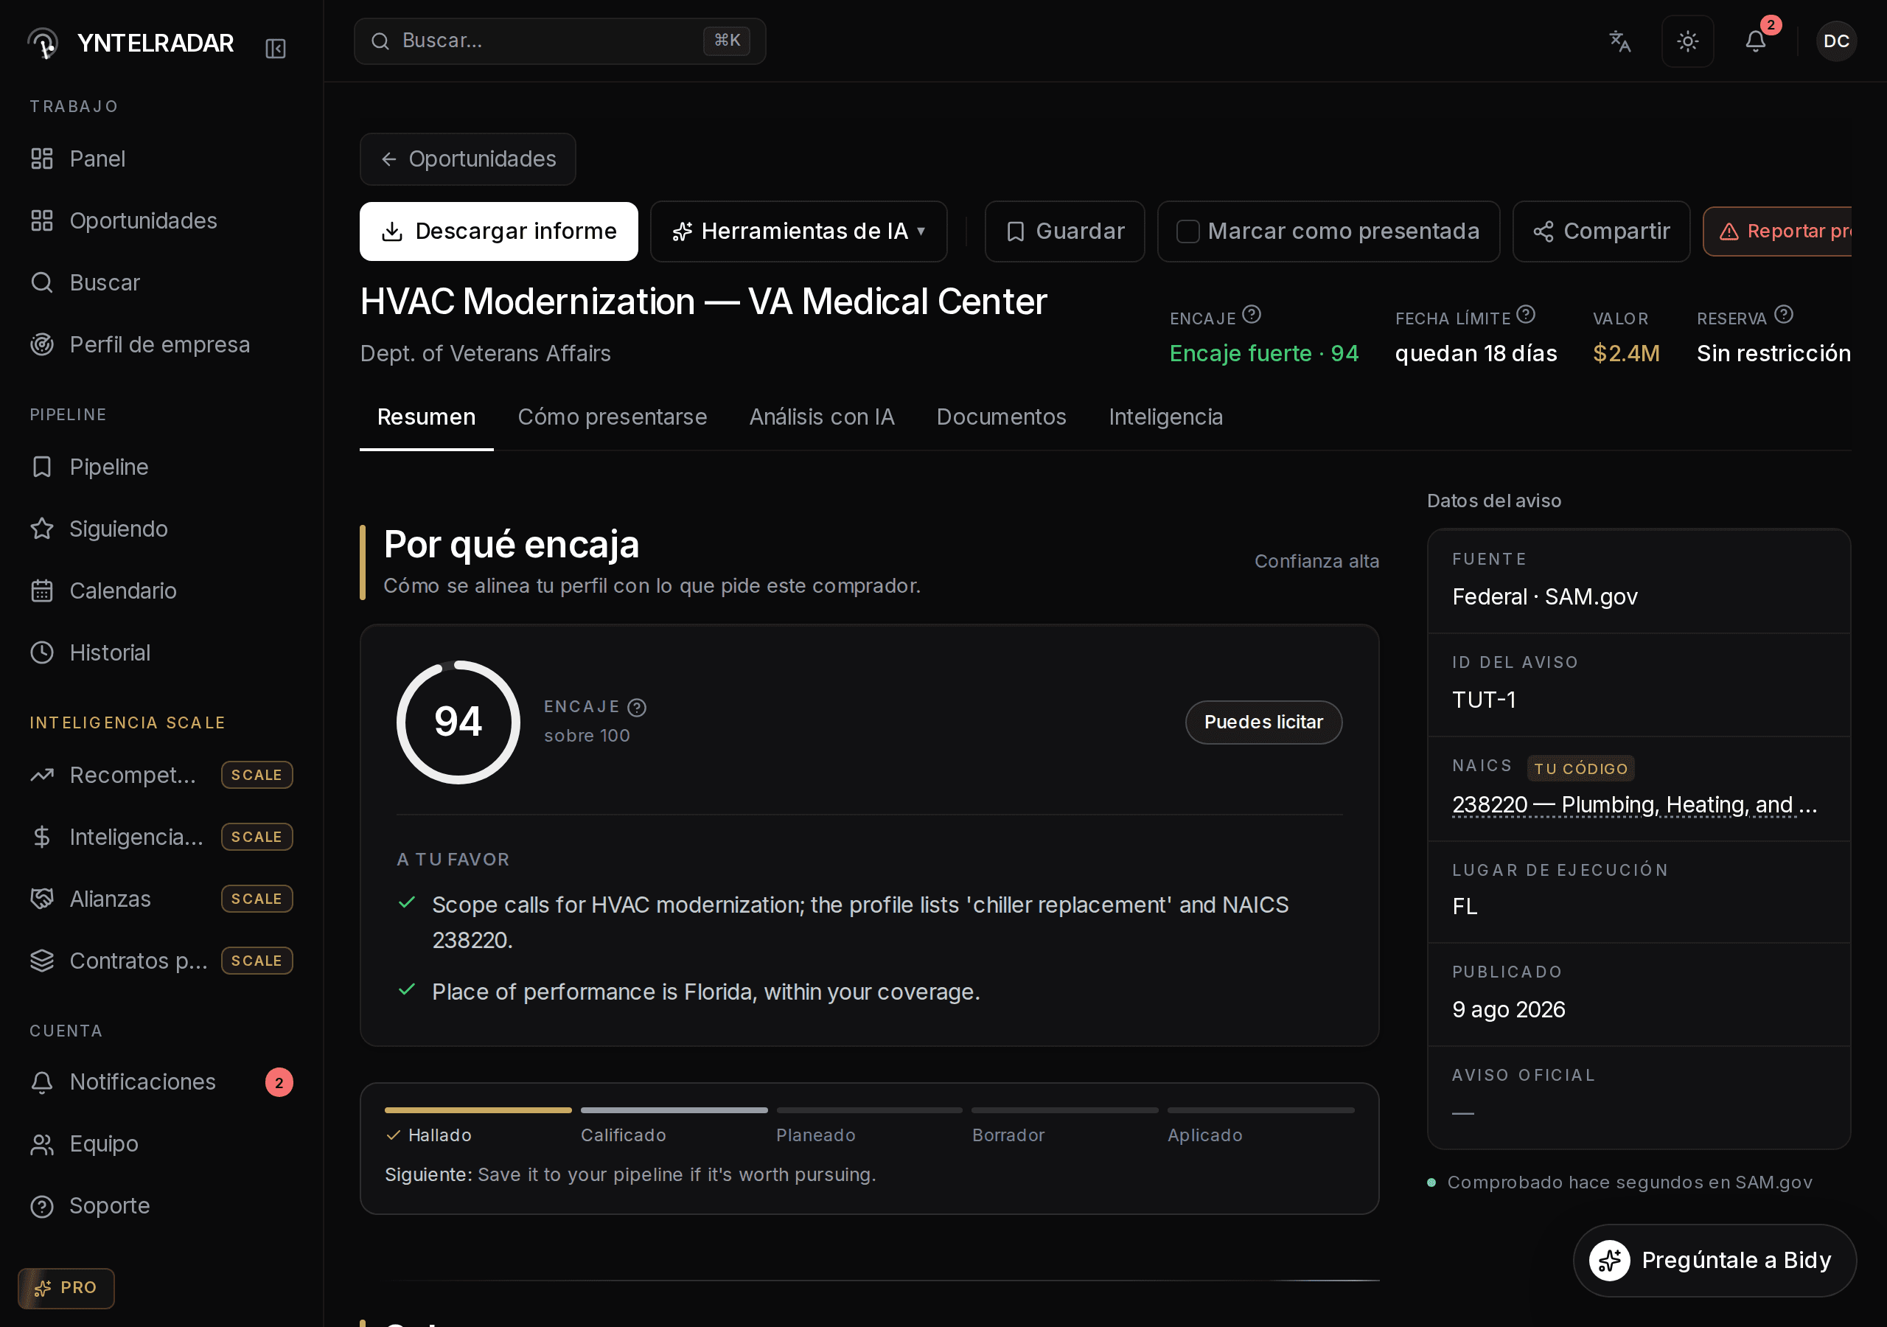Click the PRO plan badge
Screen dimensions: 1887x1327
point(66,1287)
